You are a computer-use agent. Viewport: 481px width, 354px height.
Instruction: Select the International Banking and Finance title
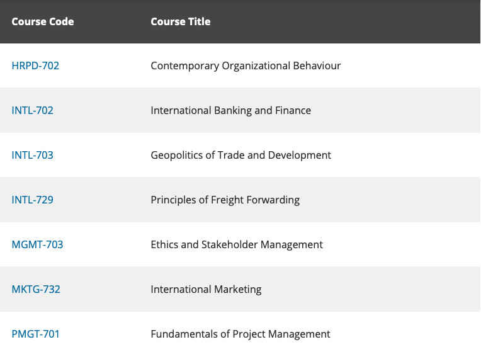pos(230,110)
